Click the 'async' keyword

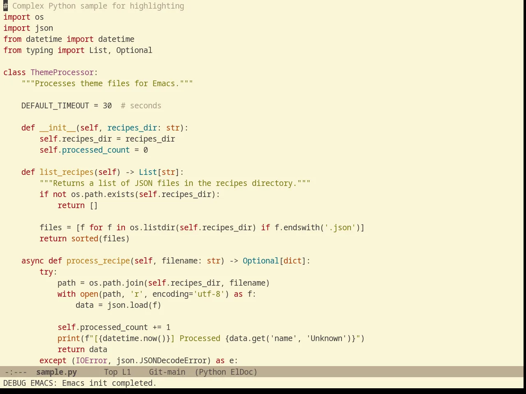(32, 261)
